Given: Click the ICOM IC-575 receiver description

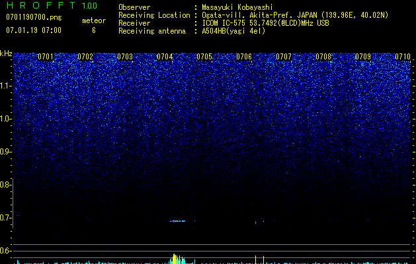Looking at the screenshot, I should [x=265, y=23].
